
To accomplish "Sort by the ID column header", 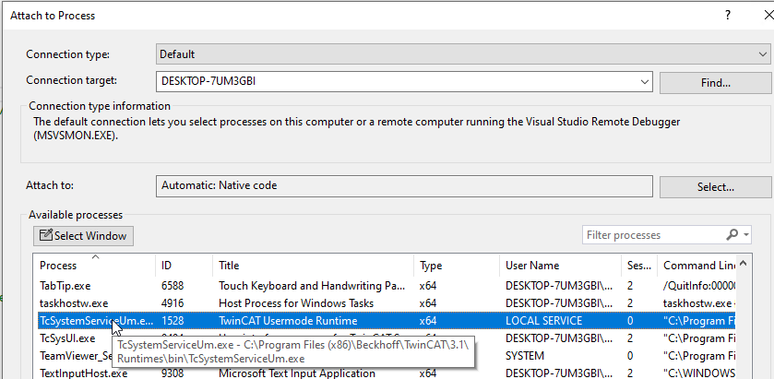I will pyautogui.click(x=183, y=266).
